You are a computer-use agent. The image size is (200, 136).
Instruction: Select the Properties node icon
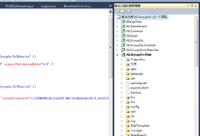[128, 59]
